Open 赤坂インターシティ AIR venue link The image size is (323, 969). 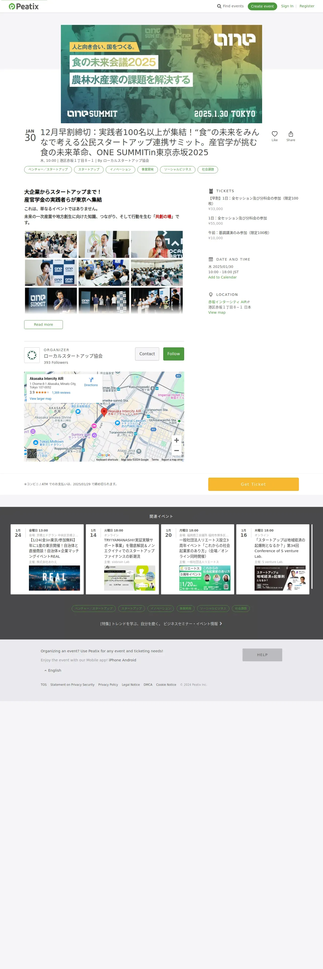[229, 302]
